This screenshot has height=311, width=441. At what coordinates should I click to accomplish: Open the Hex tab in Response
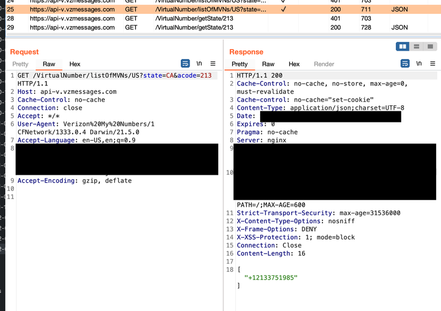coord(294,64)
